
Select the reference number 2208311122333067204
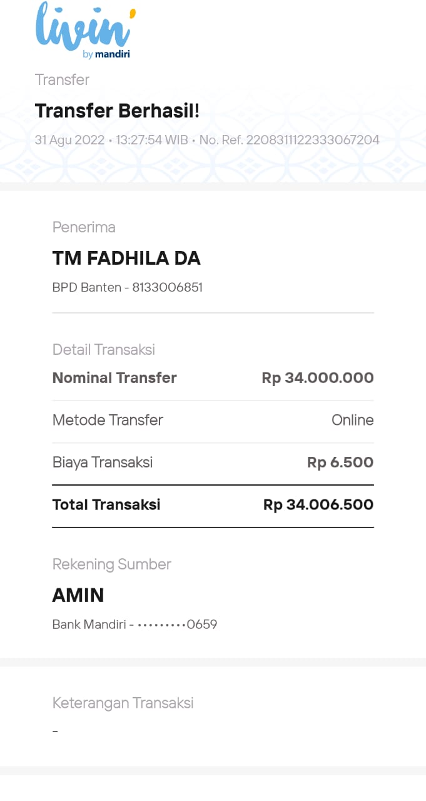[312, 140]
